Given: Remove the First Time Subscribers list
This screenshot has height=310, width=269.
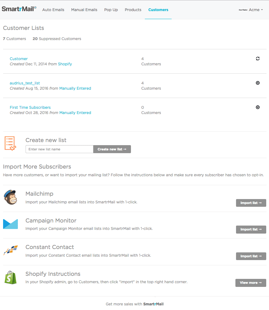Looking at the screenshot, I should (x=258, y=107).
